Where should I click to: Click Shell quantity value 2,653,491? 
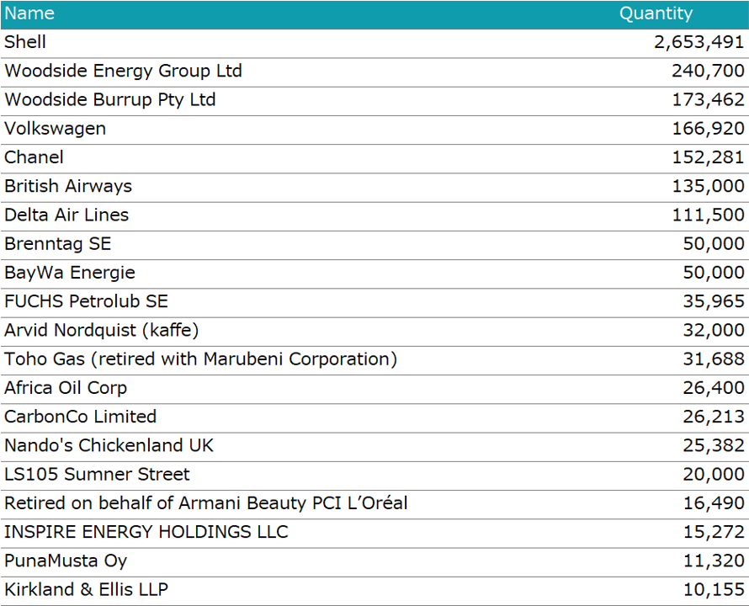click(x=699, y=42)
